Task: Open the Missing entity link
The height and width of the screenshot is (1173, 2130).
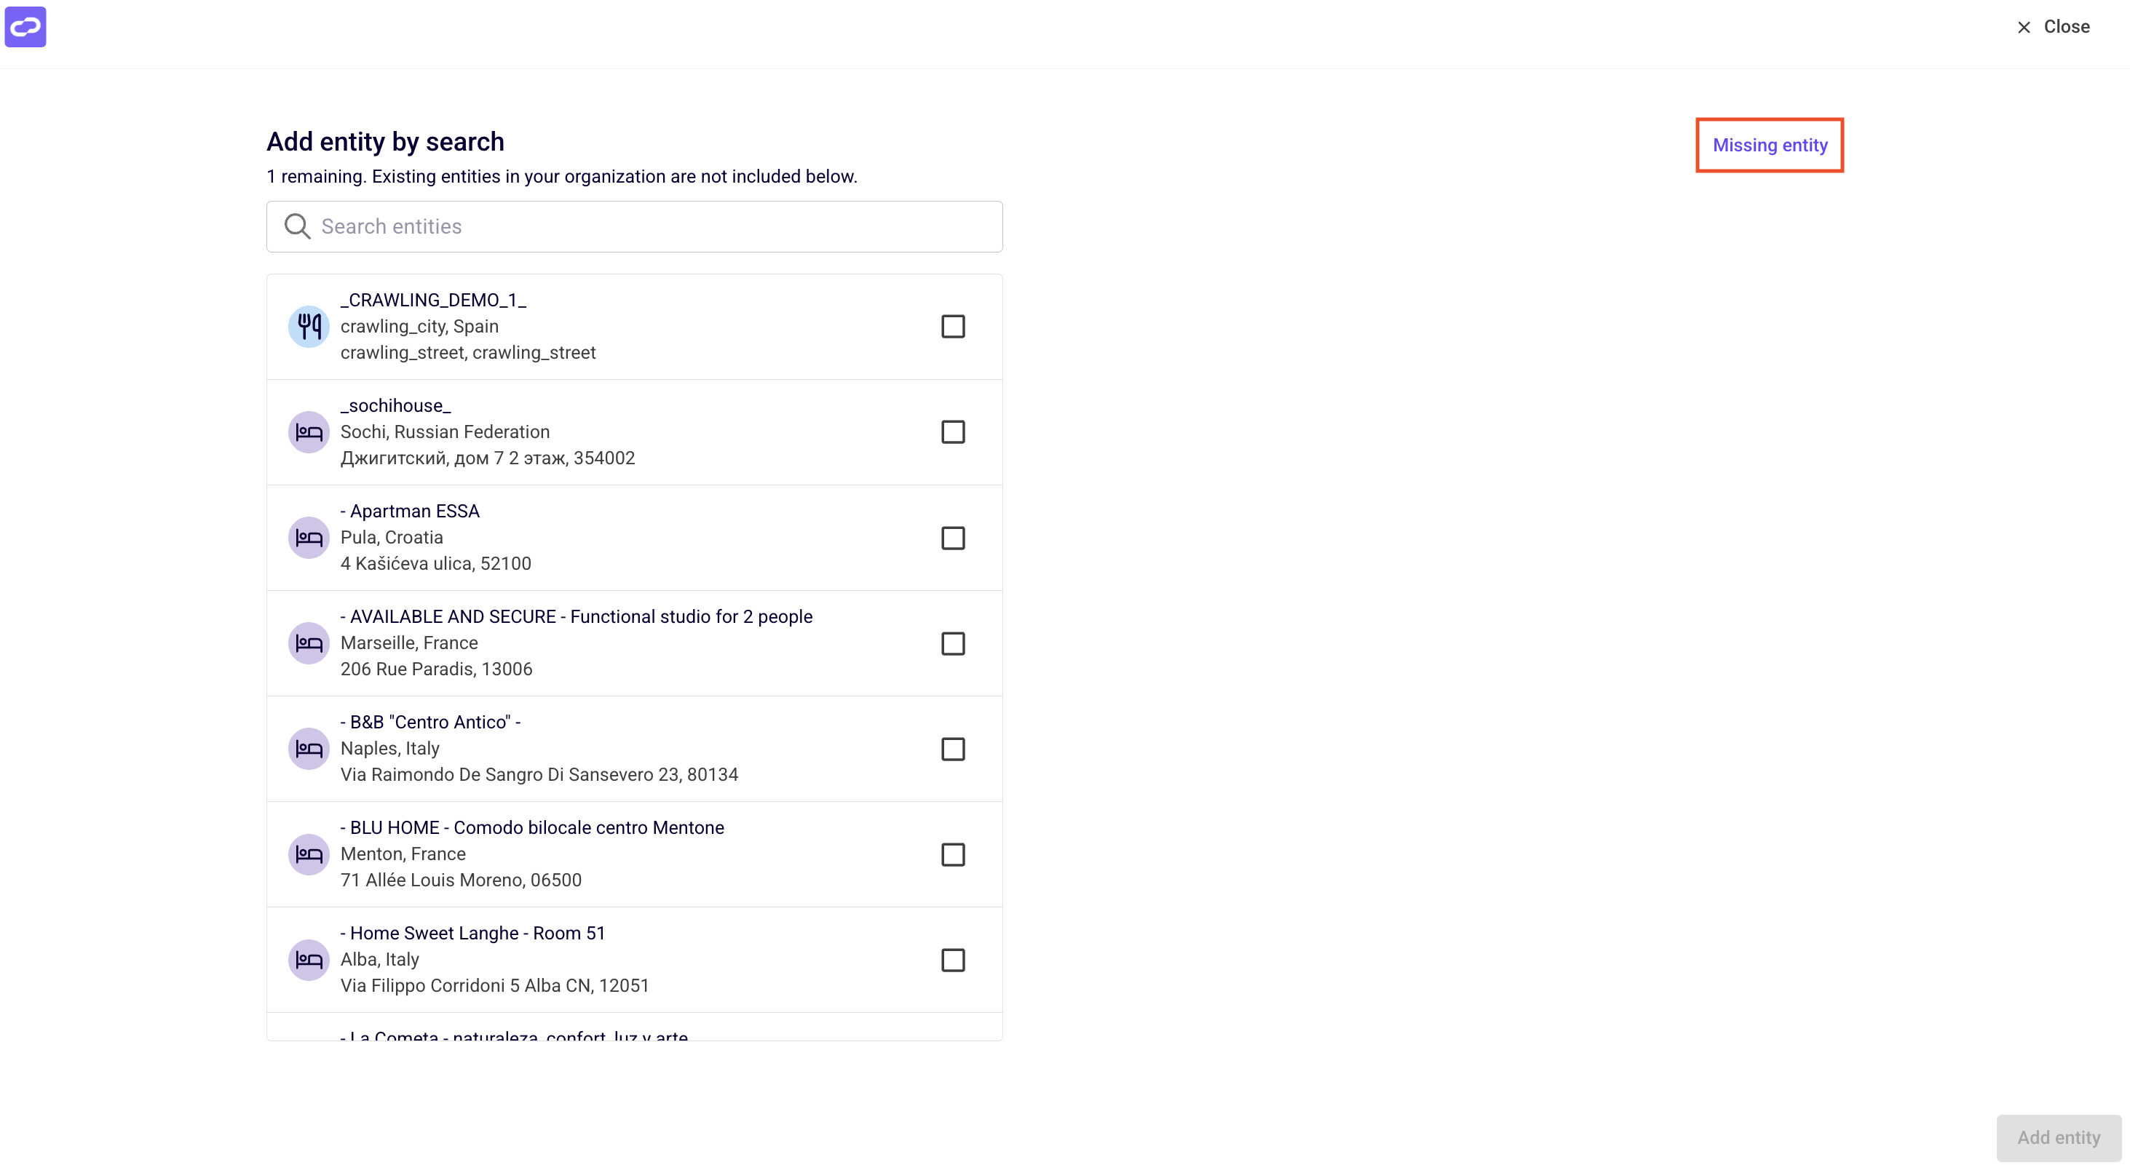Action: click(x=1770, y=146)
